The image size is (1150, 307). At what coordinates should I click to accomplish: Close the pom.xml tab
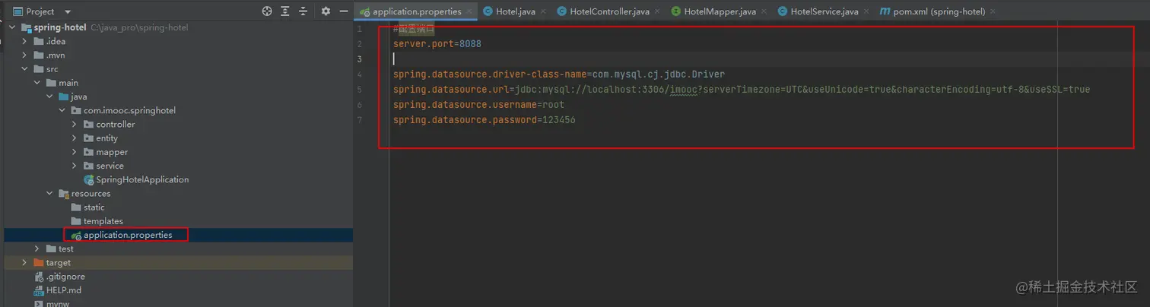click(993, 11)
